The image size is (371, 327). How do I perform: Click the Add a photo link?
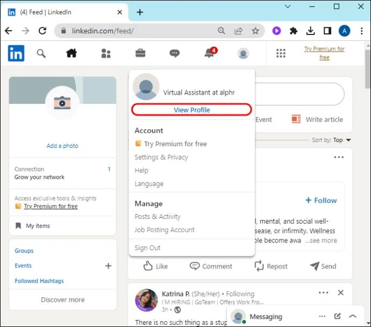(x=62, y=146)
